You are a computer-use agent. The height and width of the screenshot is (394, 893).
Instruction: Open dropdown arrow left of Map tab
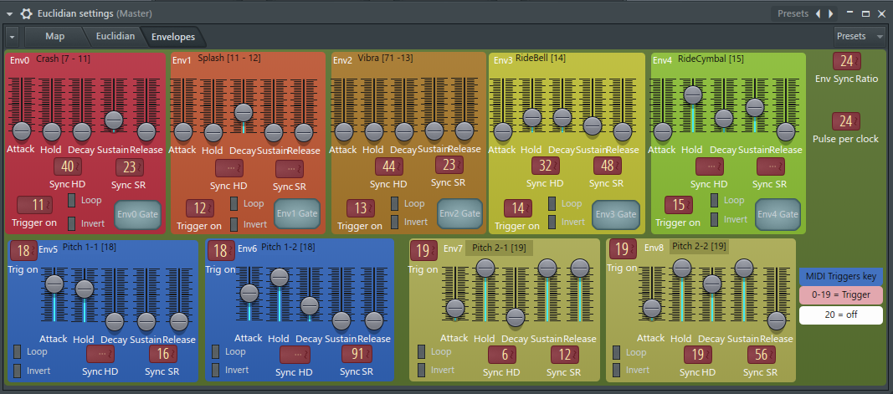(13, 38)
